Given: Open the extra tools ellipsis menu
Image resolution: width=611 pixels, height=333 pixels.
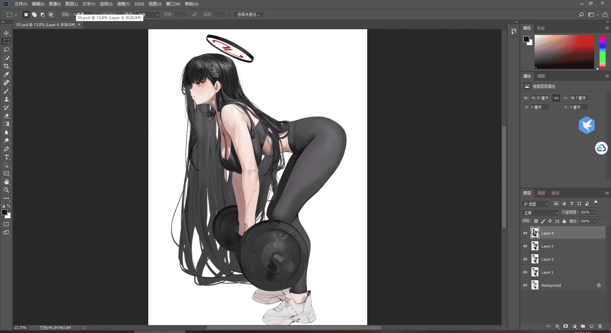Looking at the screenshot, I should 6,198.
